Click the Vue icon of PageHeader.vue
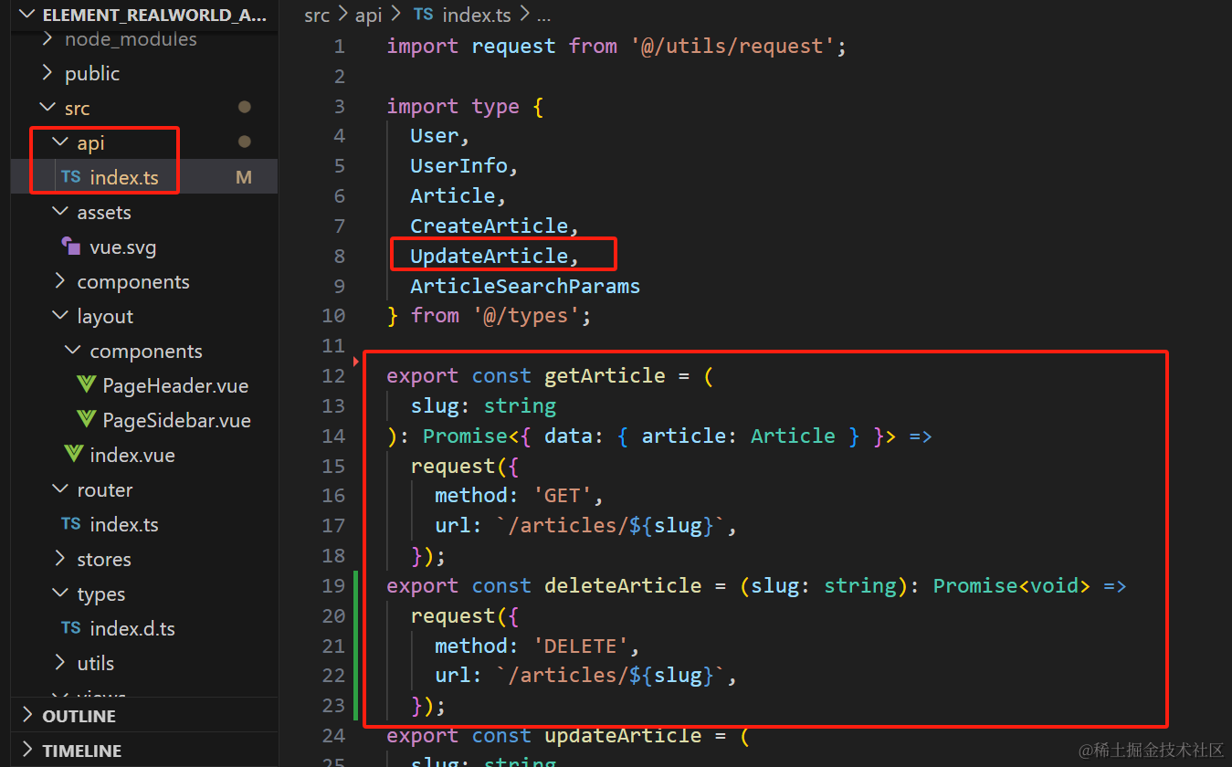Viewport: 1232px width, 767px height. tap(87, 385)
